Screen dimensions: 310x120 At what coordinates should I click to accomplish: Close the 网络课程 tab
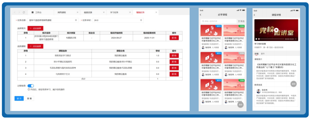(78, 12)
